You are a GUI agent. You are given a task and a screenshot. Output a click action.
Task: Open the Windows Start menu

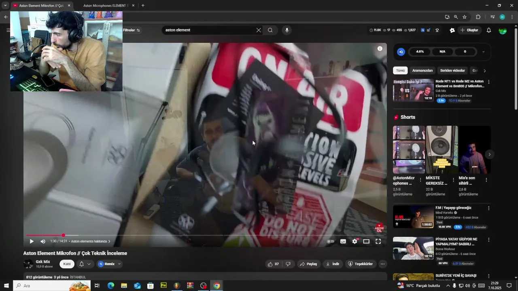click(6, 286)
